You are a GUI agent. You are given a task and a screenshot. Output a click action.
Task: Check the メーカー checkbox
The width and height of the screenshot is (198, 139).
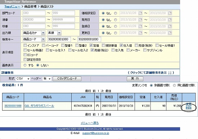coord(128,50)
